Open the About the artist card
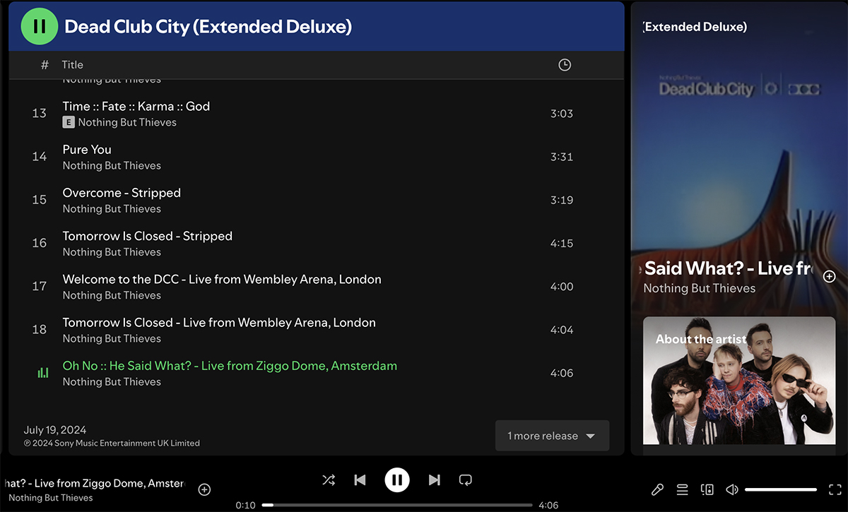 (x=738, y=380)
